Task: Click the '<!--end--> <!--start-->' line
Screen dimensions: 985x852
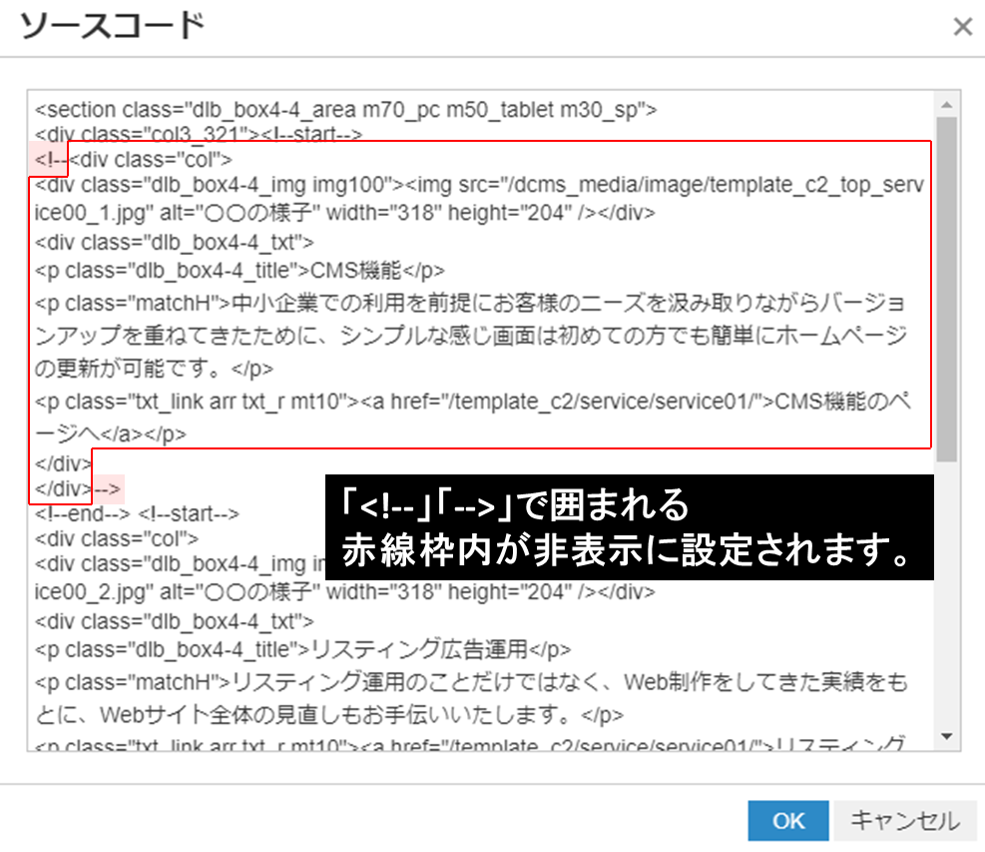Action: [x=137, y=513]
